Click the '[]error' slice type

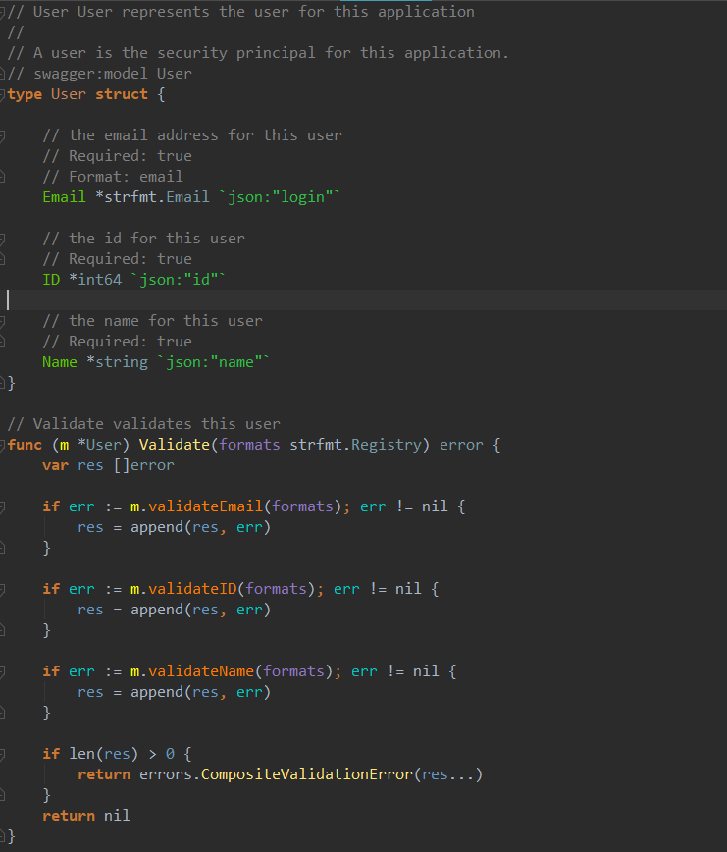click(144, 465)
